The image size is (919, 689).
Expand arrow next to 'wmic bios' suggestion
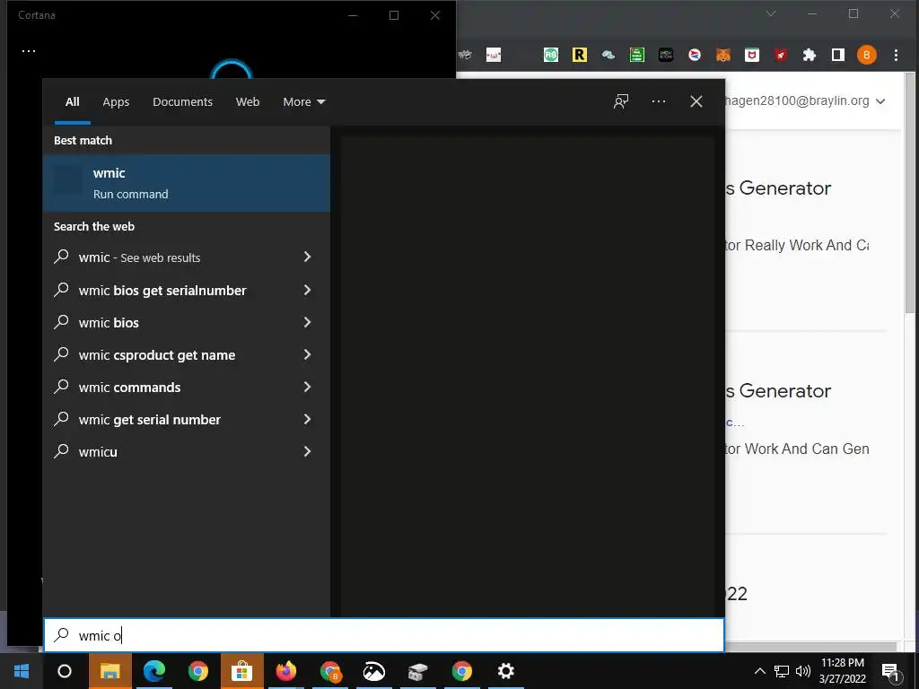tap(307, 322)
